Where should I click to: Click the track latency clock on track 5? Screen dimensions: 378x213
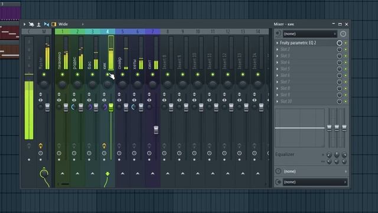click(119, 153)
